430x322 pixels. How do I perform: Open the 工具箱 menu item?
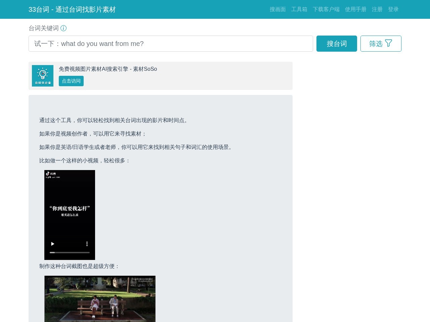point(299,9)
